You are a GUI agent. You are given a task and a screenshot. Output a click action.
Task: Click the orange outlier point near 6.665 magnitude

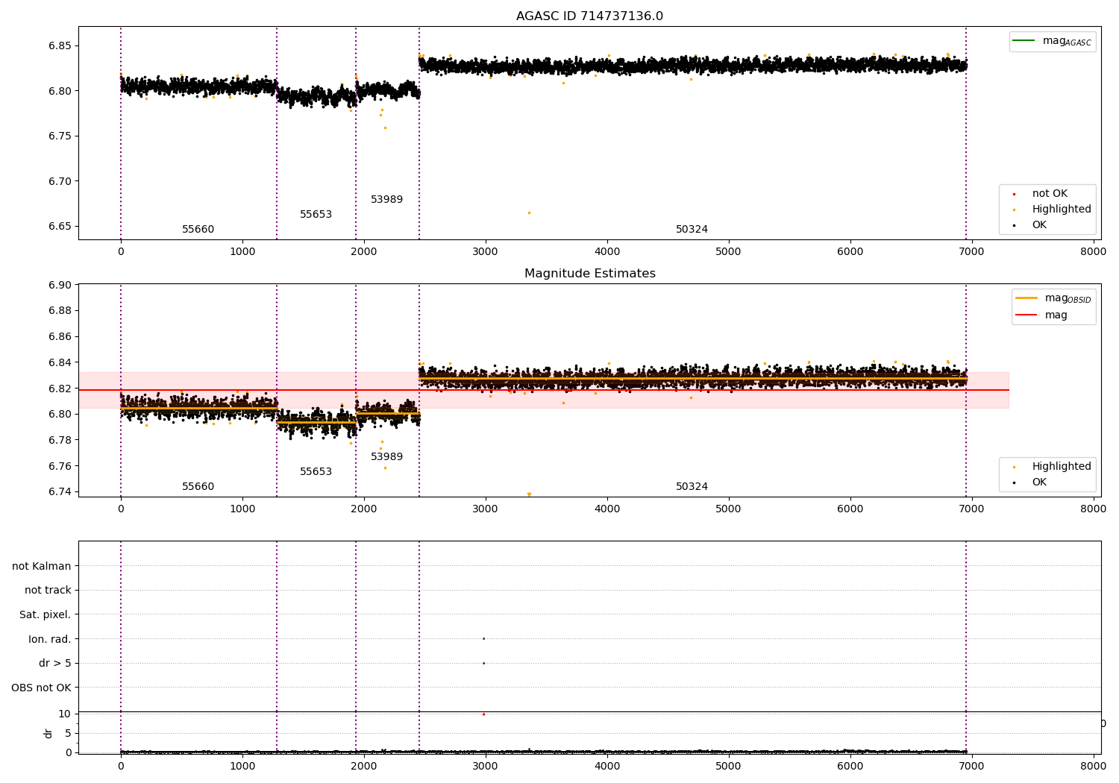529,213
